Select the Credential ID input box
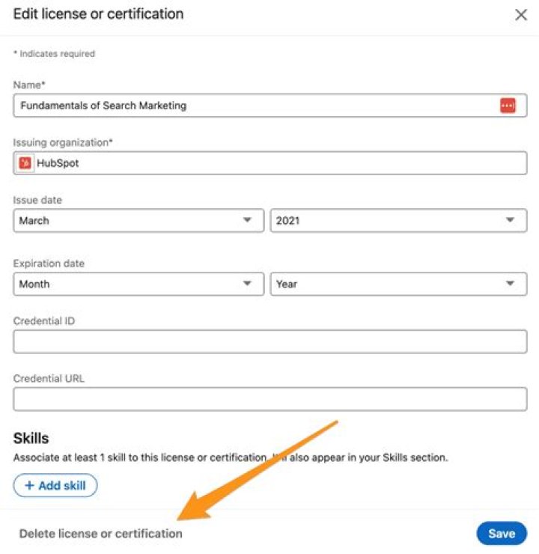 point(269,341)
